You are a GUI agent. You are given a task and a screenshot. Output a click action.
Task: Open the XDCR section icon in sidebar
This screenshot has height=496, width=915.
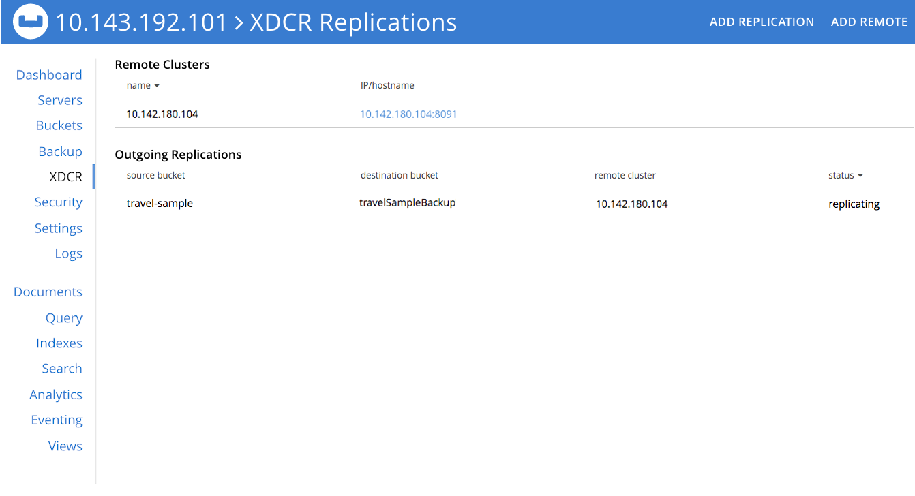coord(66,176)
